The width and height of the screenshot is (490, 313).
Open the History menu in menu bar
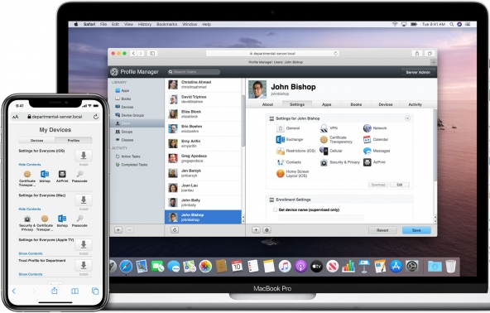144,24
